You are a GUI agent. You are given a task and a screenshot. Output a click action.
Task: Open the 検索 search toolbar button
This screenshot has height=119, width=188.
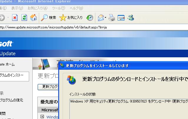point(49,18)
